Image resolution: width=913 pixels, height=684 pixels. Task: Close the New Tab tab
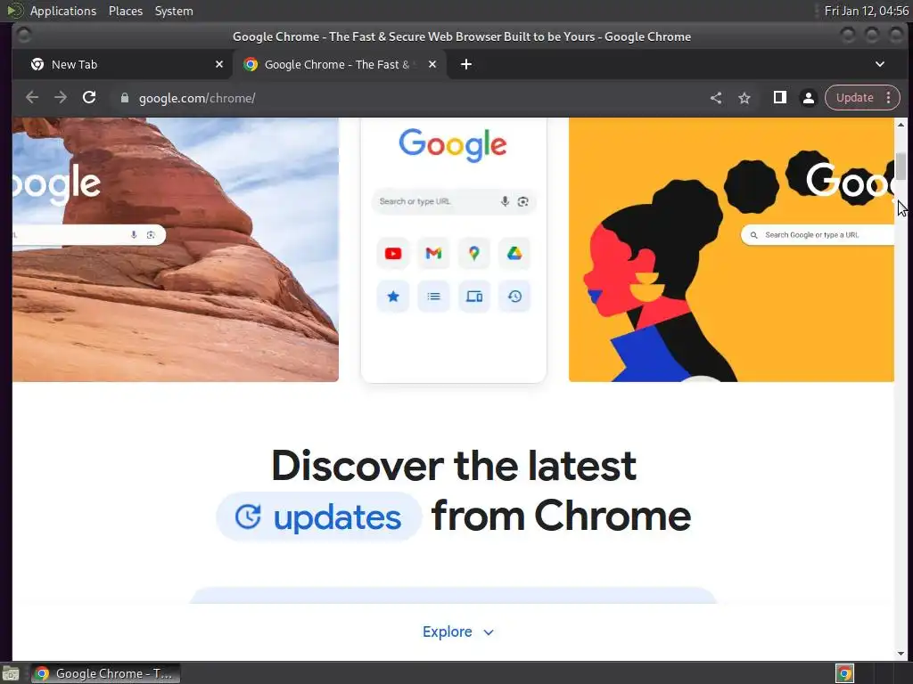(x=219, y=64)
